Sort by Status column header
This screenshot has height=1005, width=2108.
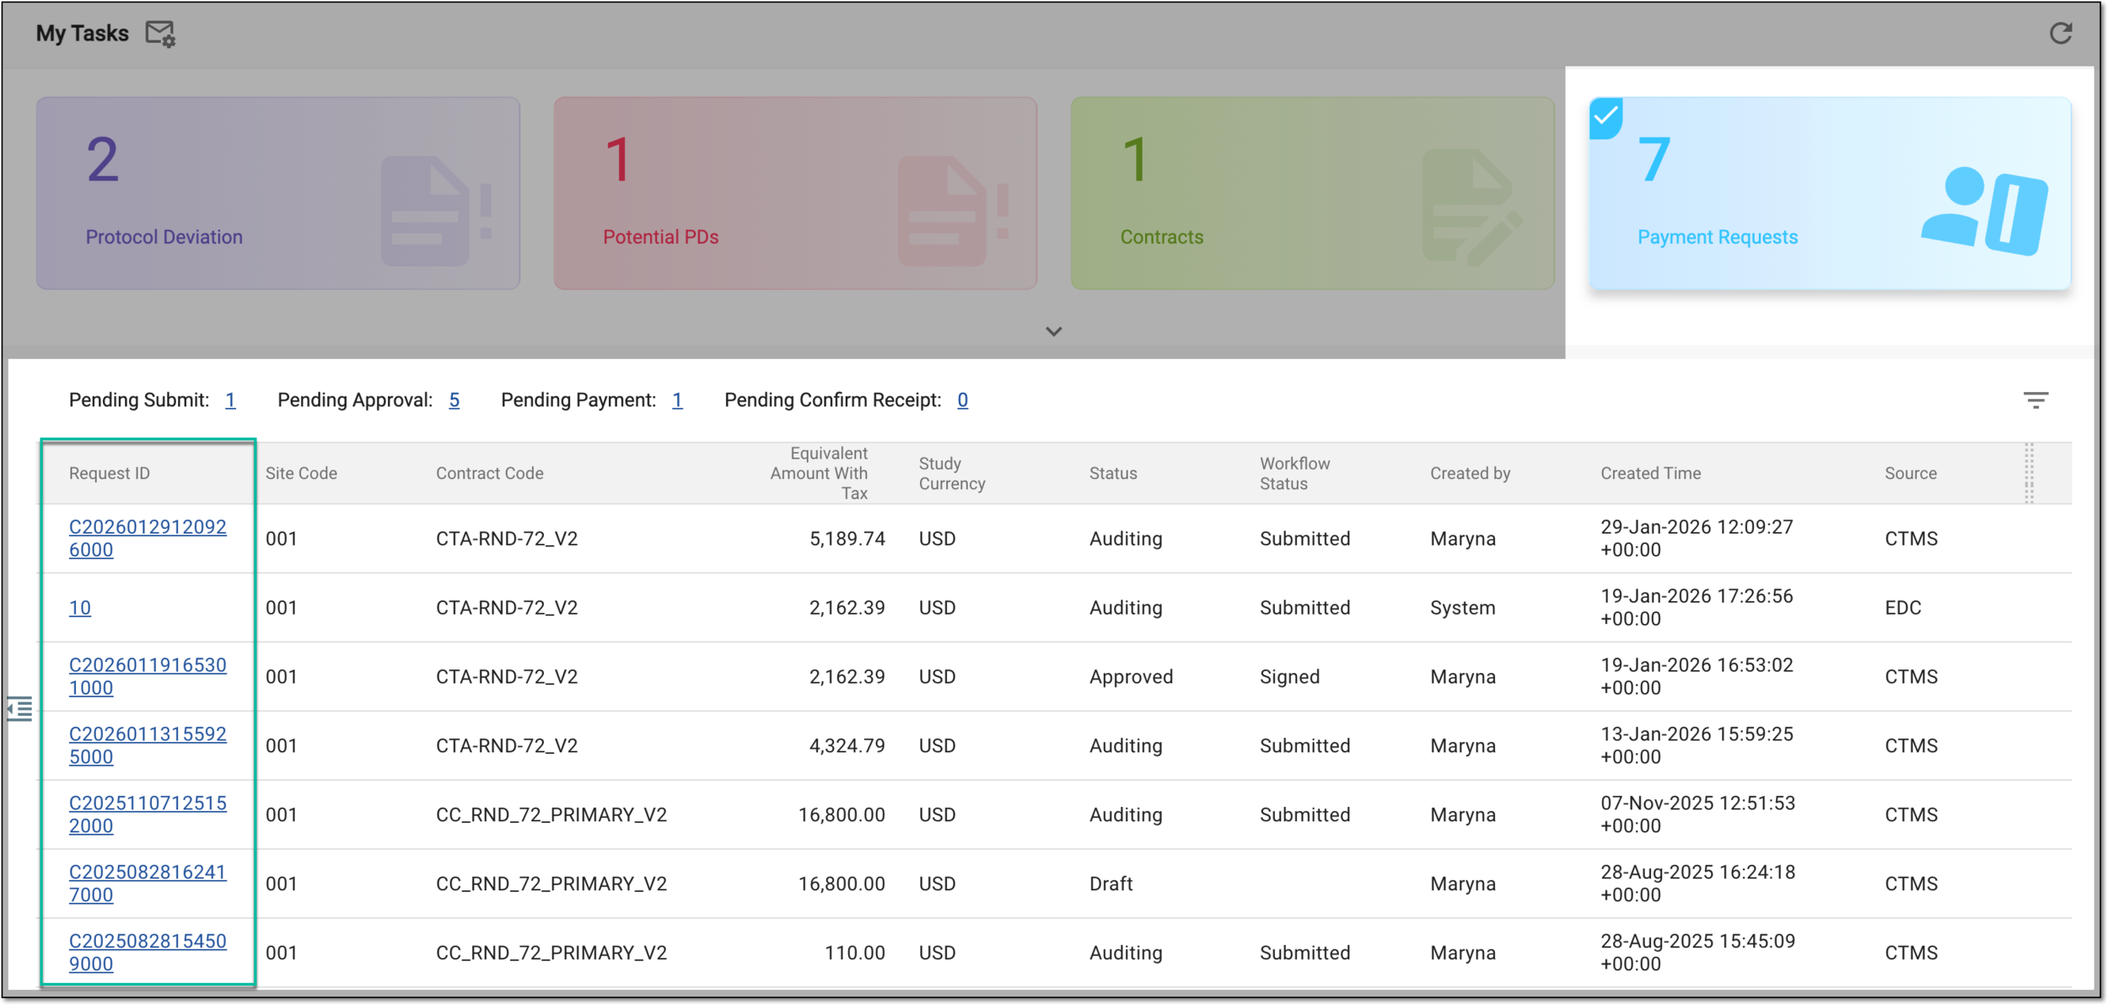click(x=1113, y=474)
